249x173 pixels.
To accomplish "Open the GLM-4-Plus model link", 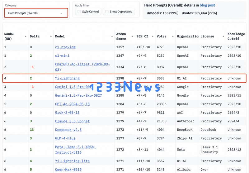I will 65,138.
